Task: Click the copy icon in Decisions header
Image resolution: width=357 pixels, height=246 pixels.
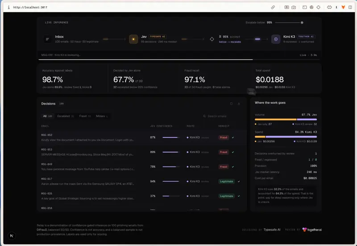Action: point(231,104)
